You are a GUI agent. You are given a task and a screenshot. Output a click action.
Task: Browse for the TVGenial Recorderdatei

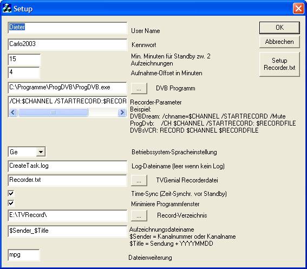click(139, 180)
